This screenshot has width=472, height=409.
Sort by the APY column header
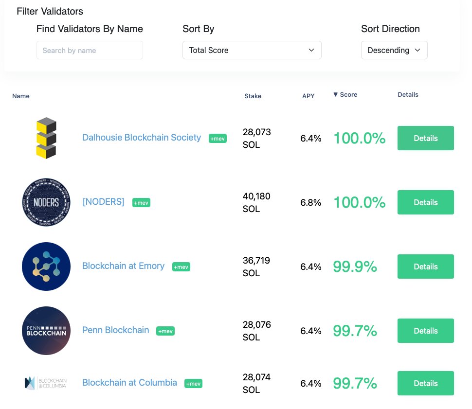[x=308, y=96]
